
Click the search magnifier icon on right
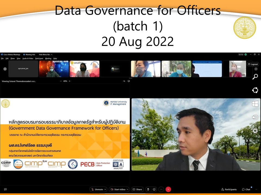(255, 77)
